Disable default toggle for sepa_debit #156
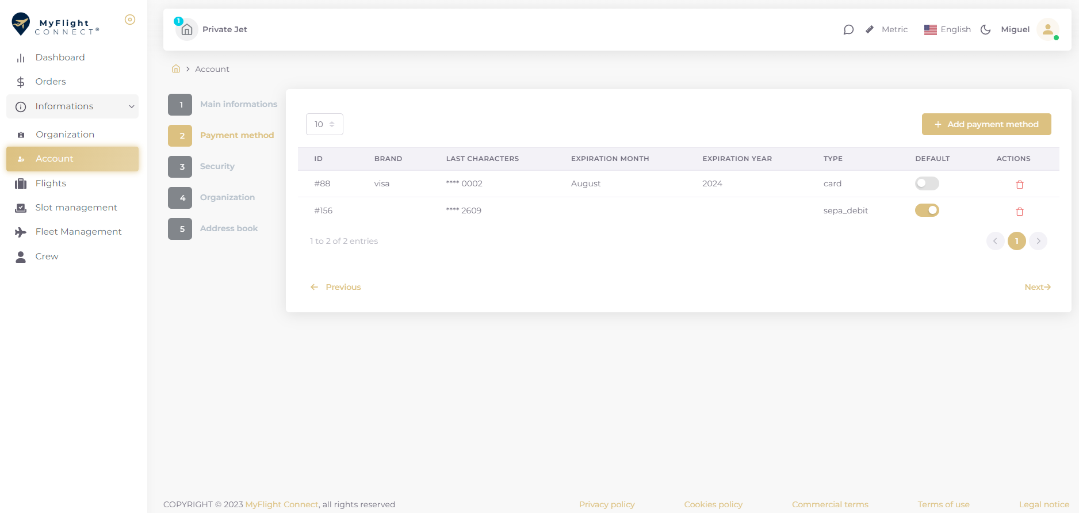1079x513 pixels. 927,210
